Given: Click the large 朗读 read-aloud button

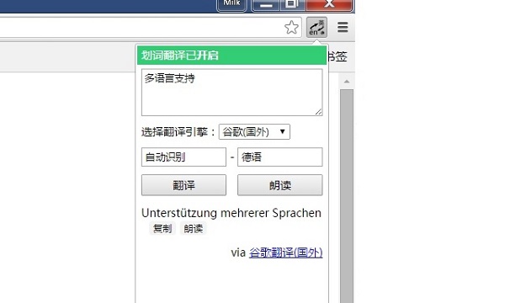Looking at the screenshot, I should (x=280, y=185).
